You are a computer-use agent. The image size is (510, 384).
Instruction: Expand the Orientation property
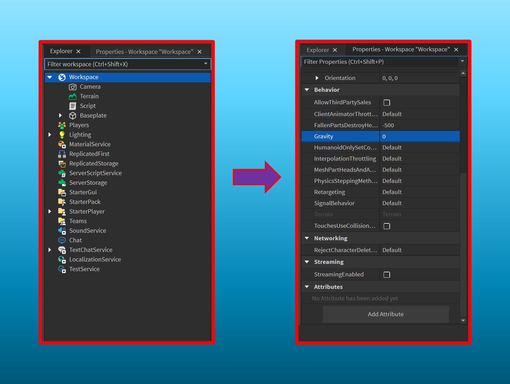tap(317, 78)
